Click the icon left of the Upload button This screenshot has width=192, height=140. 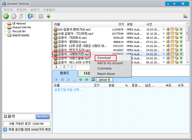93,80
